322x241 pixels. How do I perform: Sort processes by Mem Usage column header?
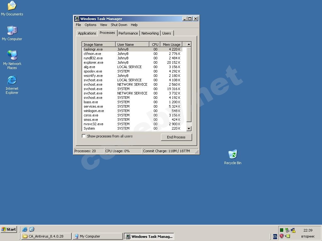click(x=171, y=45)
